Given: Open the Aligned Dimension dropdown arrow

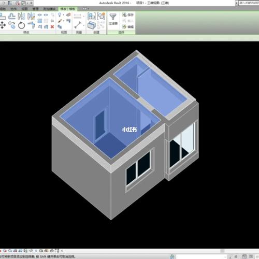Looking at the screenshot, I should pyautogui.click(x=84, y=16).
